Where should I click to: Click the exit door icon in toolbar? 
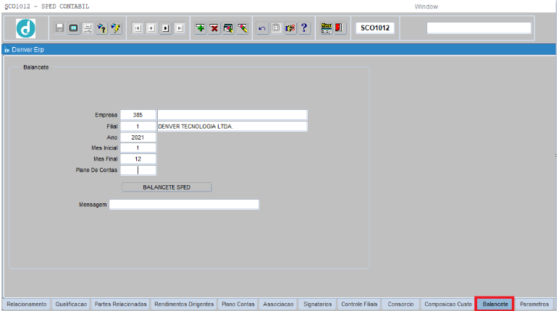[339, 28]
